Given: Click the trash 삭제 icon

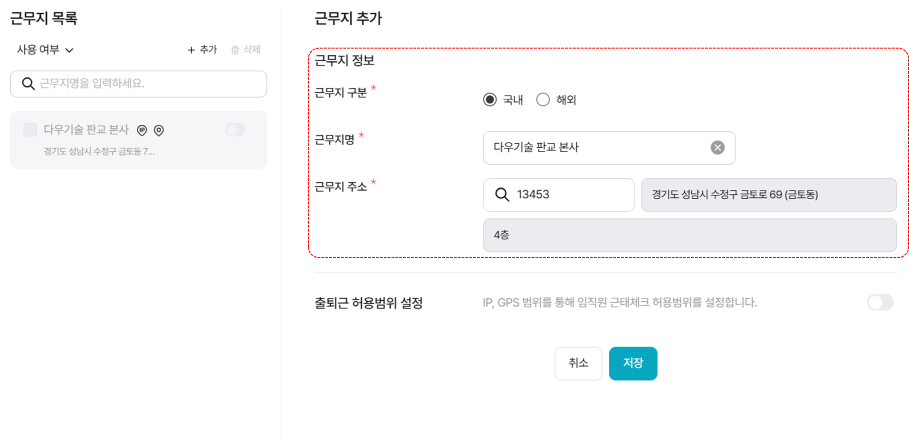Looking at the screenshot, I should [235, 50].
